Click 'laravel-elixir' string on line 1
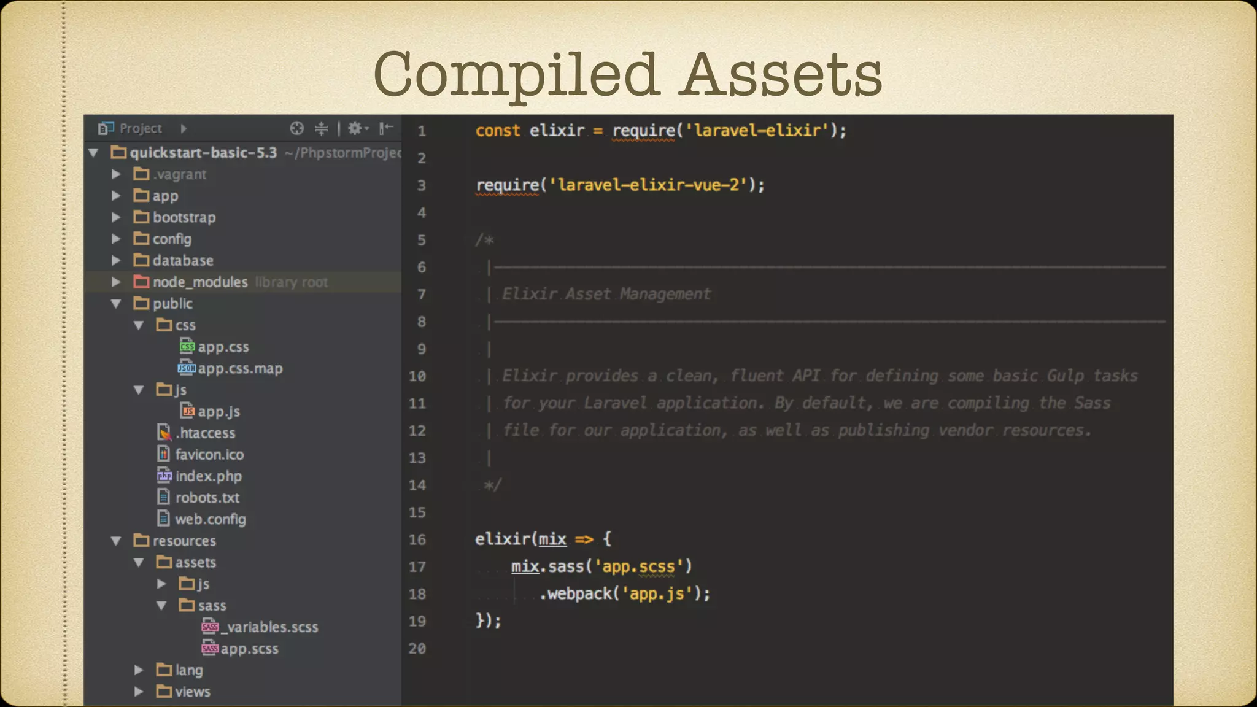 coord(757,131)
